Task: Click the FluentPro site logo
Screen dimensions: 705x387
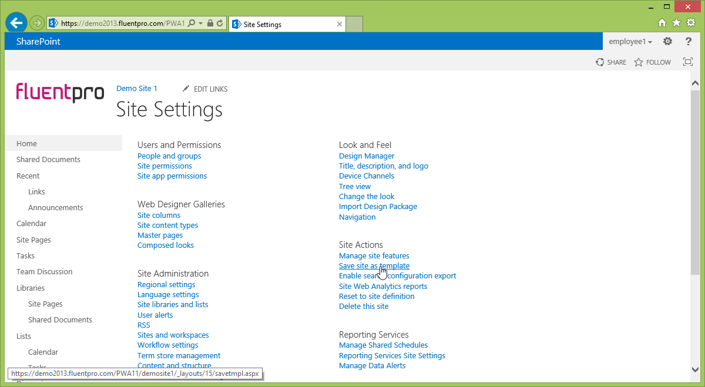Action: [x=60, y=93]
